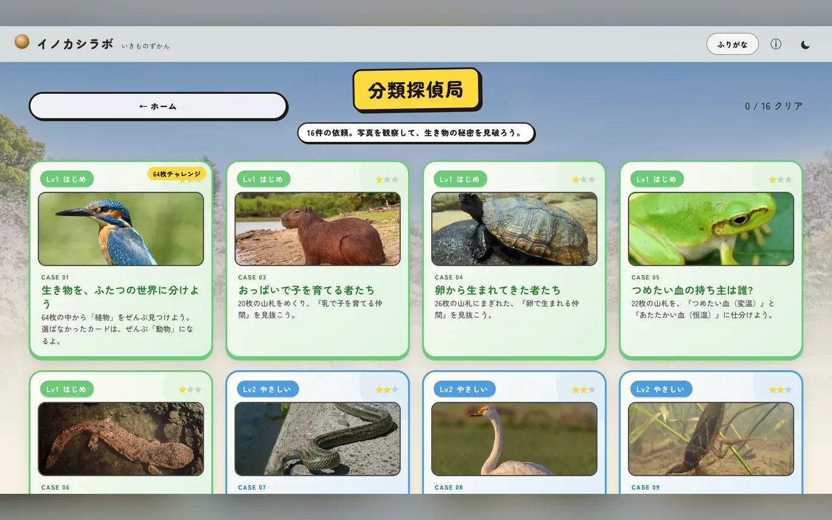Open water bug photo in CASE 09

point(711,439)
